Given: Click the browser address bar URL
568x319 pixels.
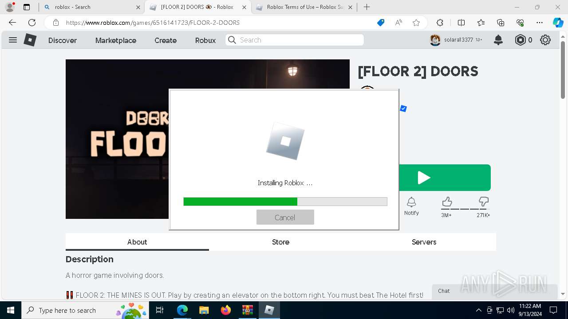Looking at the screenshot, I should (153, 23).
